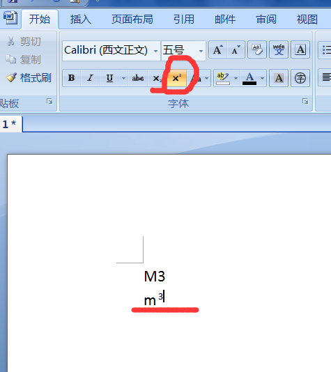This screenshot has height=372, width=331.
Task: Click the Office Word button icon
Action: click(x=10, y=17)
